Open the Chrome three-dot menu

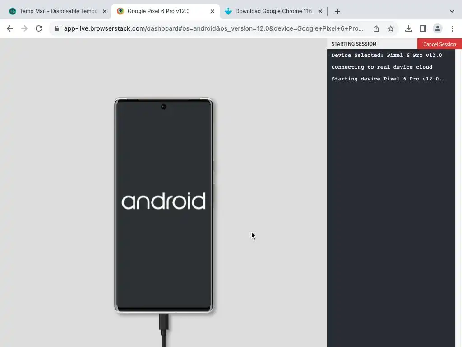pyautogui.click(x=452, y=28)
